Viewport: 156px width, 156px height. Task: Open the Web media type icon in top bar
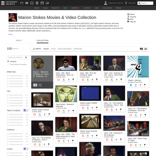(22, 3)
